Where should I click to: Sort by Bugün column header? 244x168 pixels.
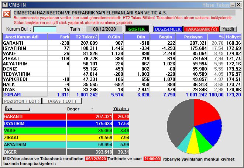tap(163, 37)
